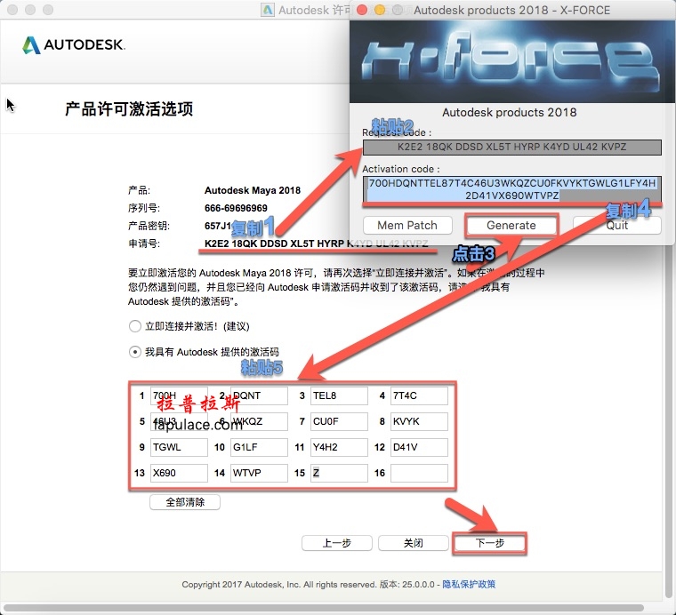Click the empty activation code field 16
This screenshot has width=676, height=615.
419,473
